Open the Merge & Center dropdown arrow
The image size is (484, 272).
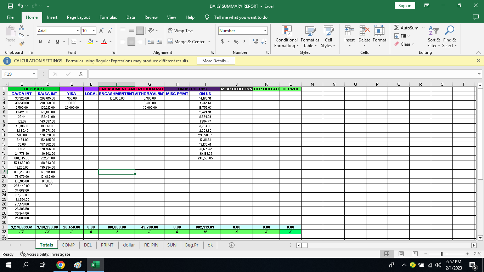(x=209, y=41)
